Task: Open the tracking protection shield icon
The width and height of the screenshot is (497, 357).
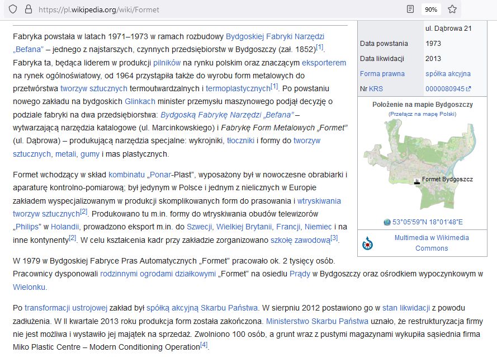Action: (13, 9)
